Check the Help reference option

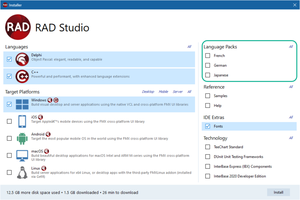click(x=208, y=105)
